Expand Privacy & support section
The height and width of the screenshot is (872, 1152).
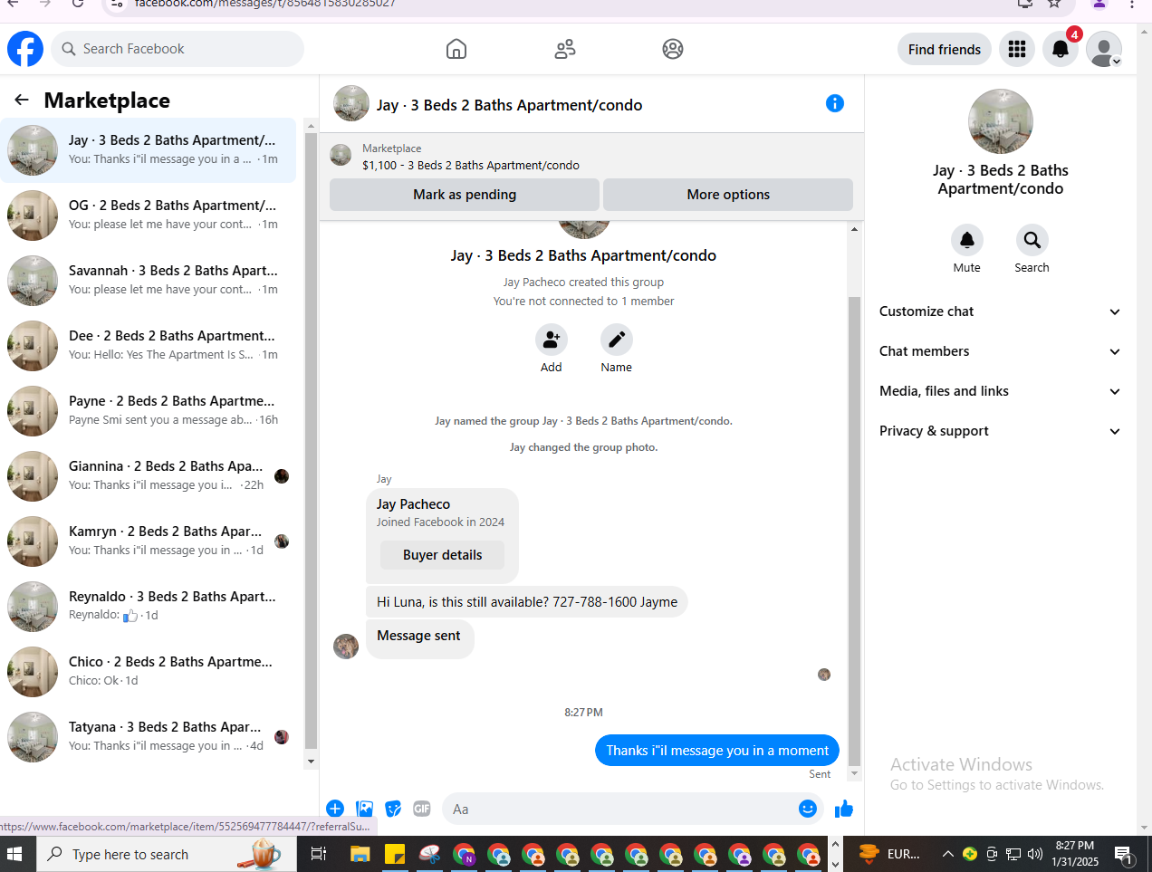tap(1000, 431)
